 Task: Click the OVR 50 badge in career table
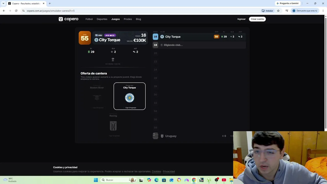216,37
